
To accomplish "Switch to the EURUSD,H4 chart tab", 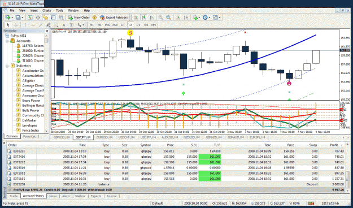I will coord(104,137).
